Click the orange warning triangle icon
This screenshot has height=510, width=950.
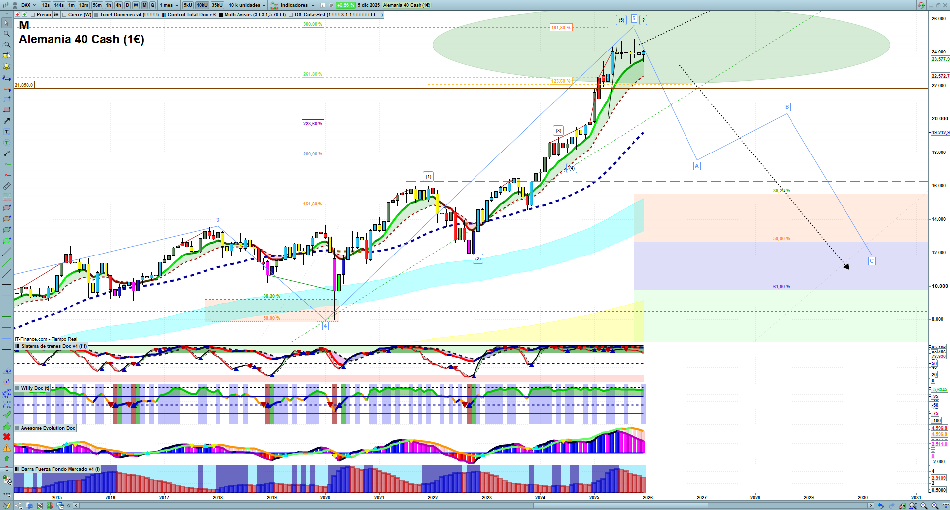pos(7,448)
